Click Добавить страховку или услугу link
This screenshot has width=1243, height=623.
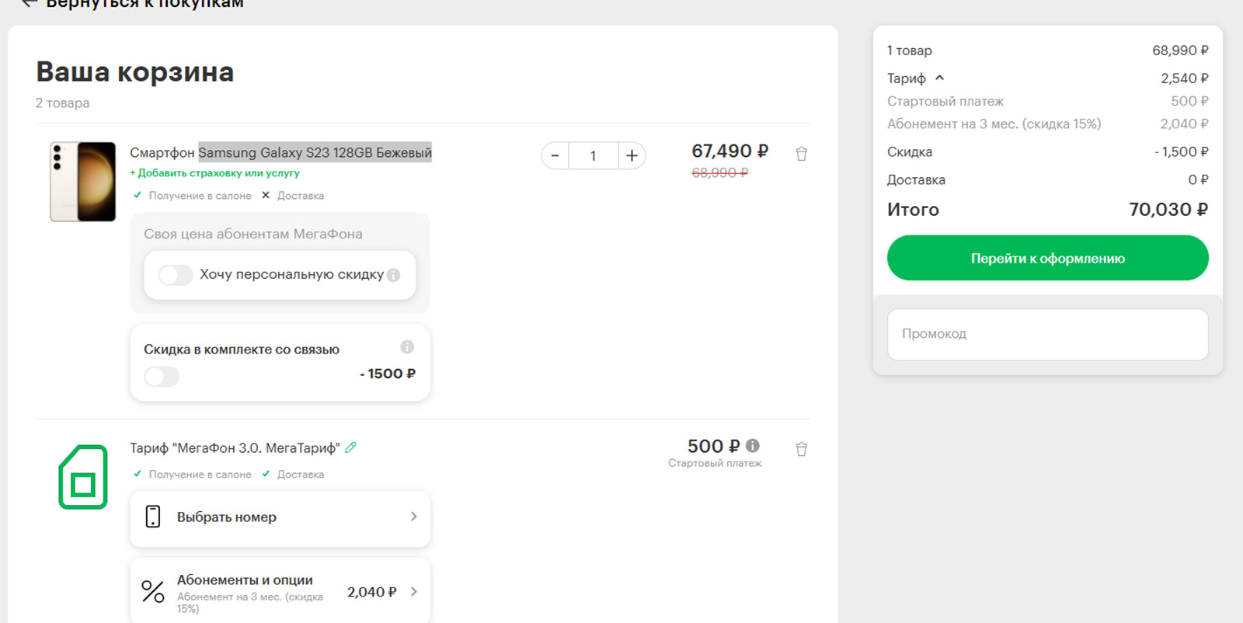point(214,173)
